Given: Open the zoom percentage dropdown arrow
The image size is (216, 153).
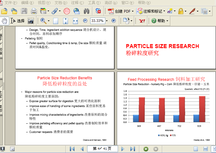Looking at the screenshot, I should [107, 21].
